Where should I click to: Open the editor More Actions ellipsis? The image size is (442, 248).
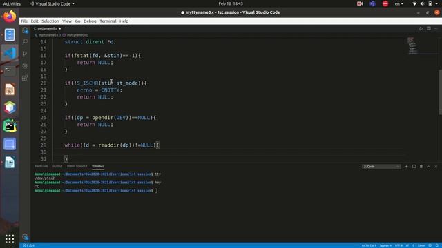(x=436, y=28)
